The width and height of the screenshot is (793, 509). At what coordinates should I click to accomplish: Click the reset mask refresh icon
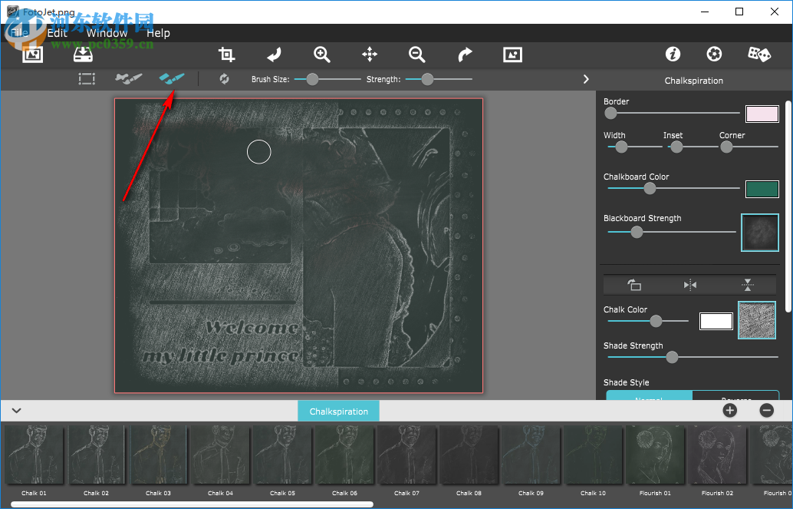[x=224, y=78]
